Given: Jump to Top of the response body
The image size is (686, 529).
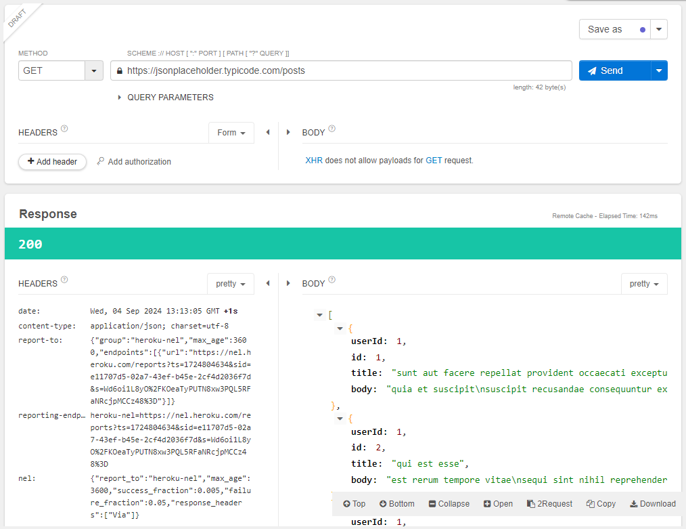Looking at the screenshot, I should coord(353,503).
